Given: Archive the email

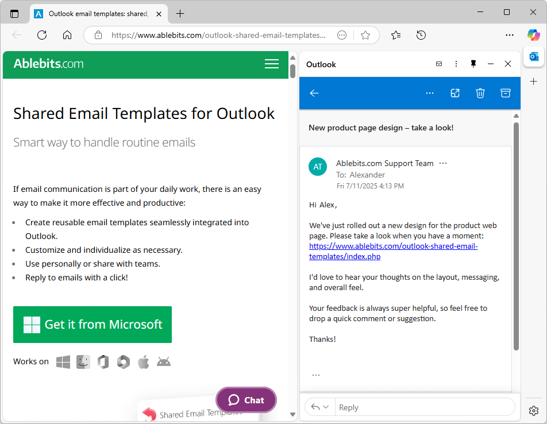Looking at the screenshot, I should click(x=506, y=93).
